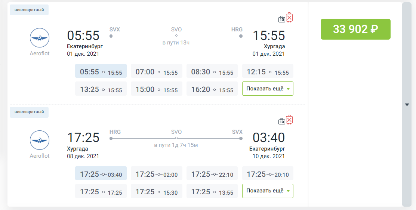Select the 15:00 – 15:55 outbound option
This screenshot has height=210, width=416.
point(157,89)
